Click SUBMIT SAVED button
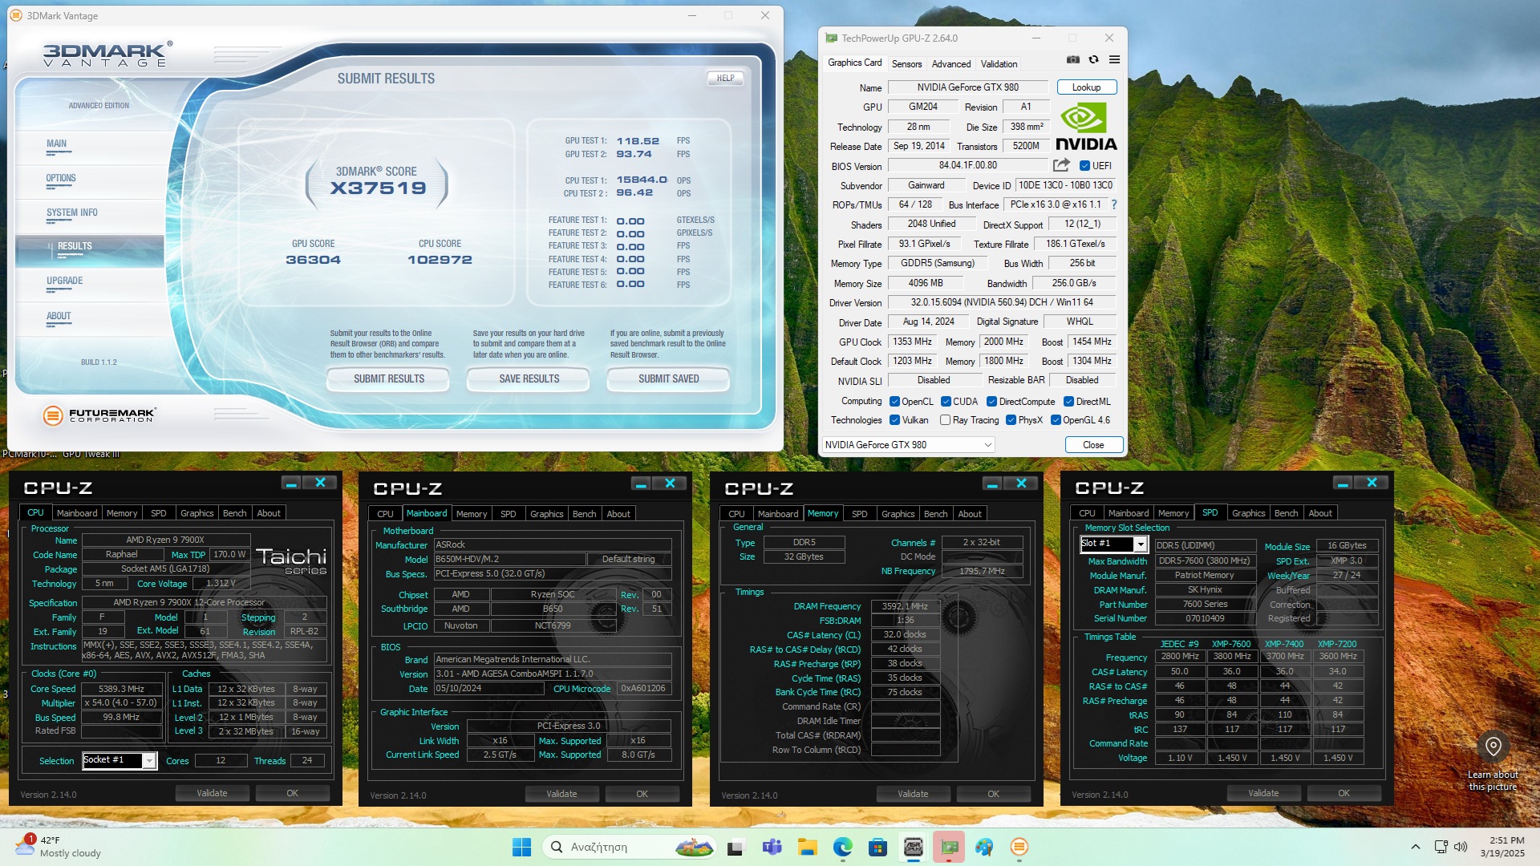The image size is (1540, 866). pyautogui.click(x=668, y=379)
